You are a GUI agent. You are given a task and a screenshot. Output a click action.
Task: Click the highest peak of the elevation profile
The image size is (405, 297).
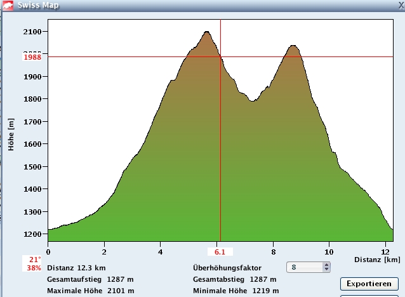207,32
